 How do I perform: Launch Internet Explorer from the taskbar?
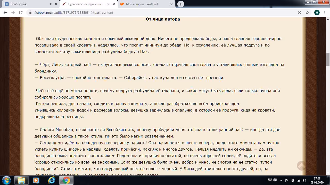[x=51, y=180]
